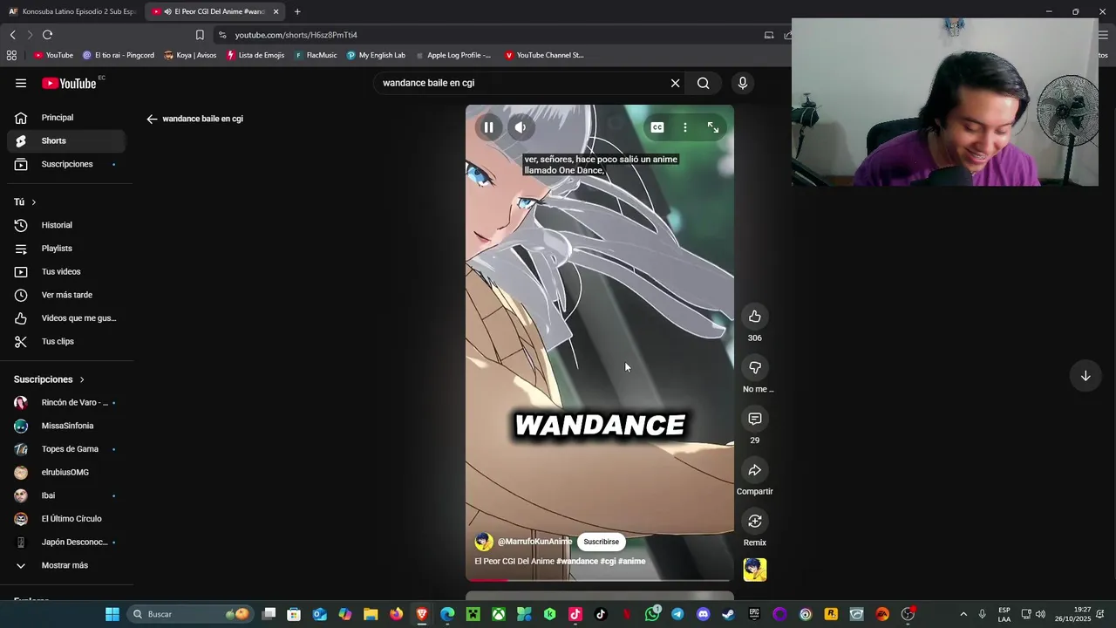The width and height of the screenshot is (1116, 628).
Task: Open the FlacMusic bookmark
Action: click(316, 55)
